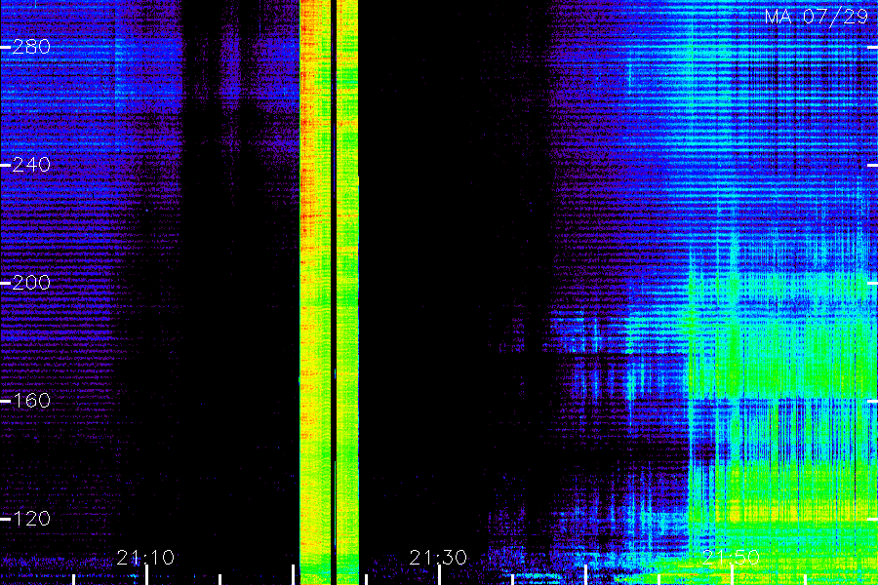Click the 280 frequency axis label
Viewport: 878px width, 585px height.
coord(31,47)
